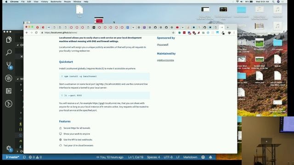The image size is (294, 165).
Task: Click the Secure https for all tunnels lock icon
Action: pyautogui.click(x=60, y=128)
